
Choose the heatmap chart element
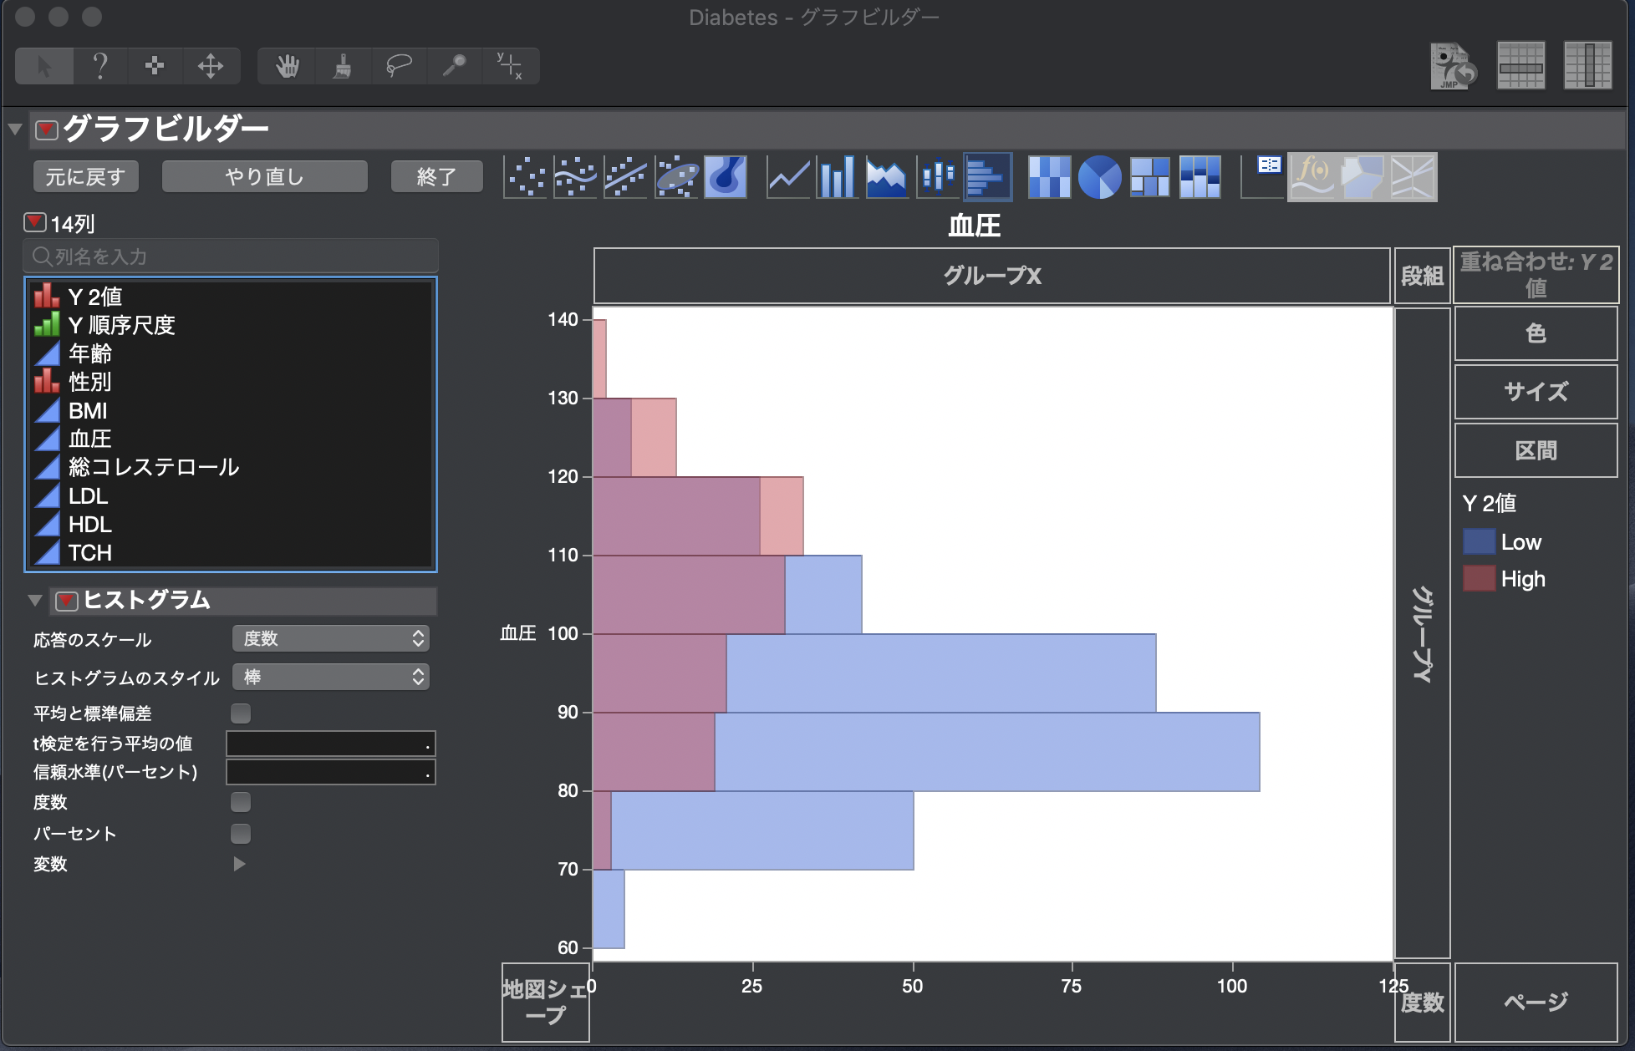coord(1049,175)
